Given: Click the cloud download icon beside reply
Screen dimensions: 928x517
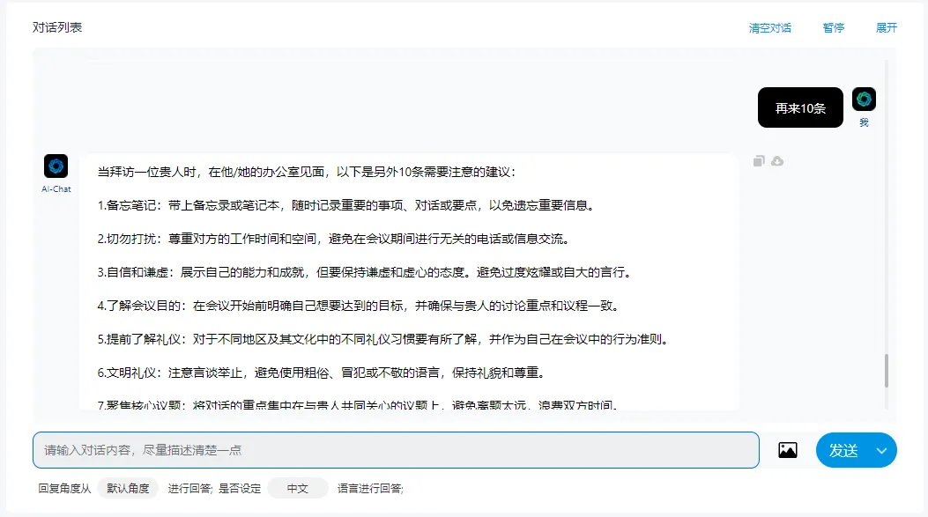Looking at the screenshot, I should tap(777, 161).
